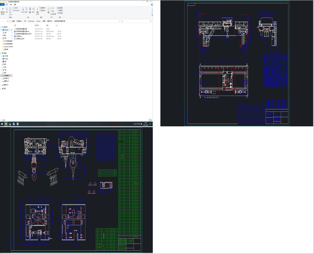Select Desktop under Quick access
Screen dimensions: 314x254
(6, 30)
